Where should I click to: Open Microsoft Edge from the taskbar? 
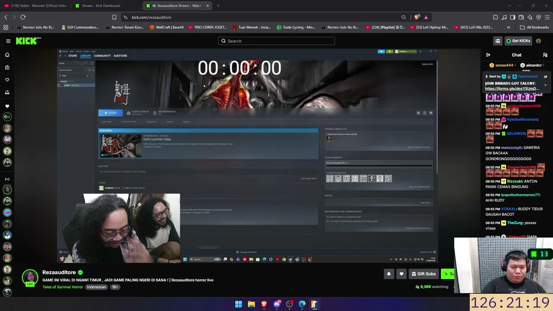302,304
